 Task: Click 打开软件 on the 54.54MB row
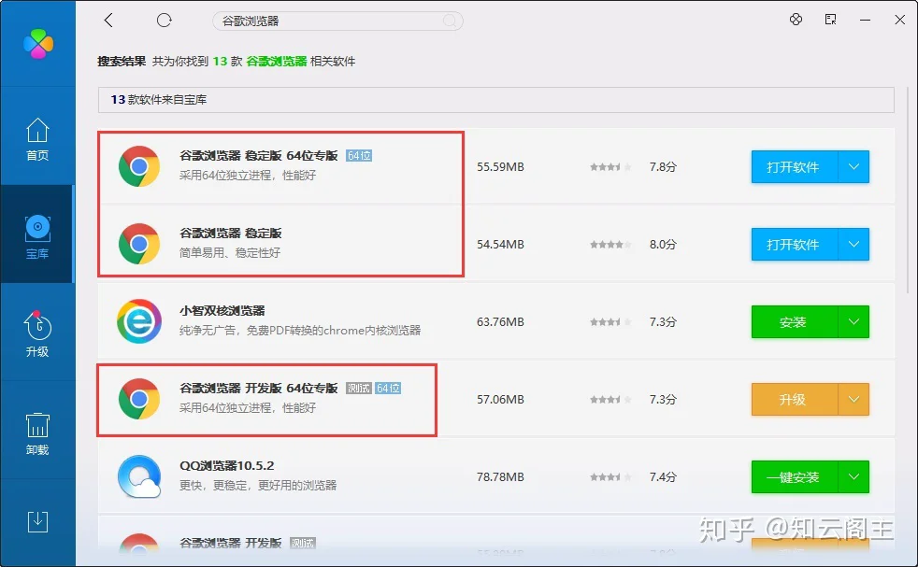[795, 244]
